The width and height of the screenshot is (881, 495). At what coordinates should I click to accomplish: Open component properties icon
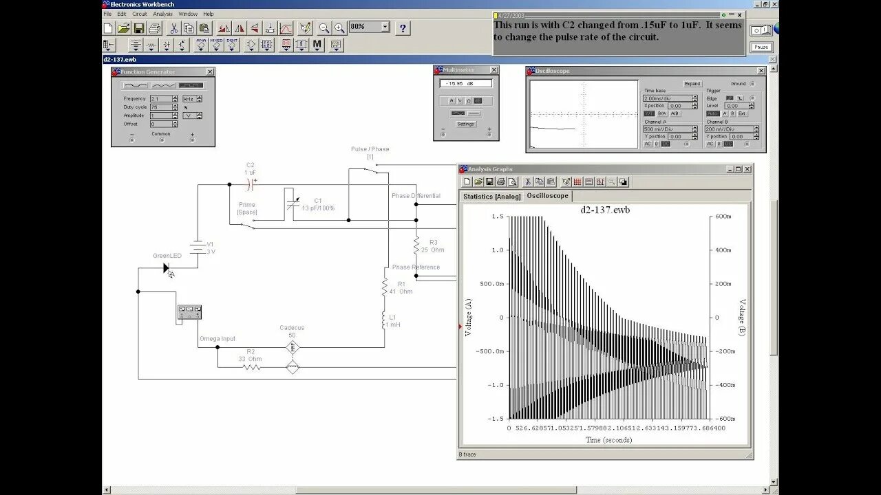(x=305, y=28)
